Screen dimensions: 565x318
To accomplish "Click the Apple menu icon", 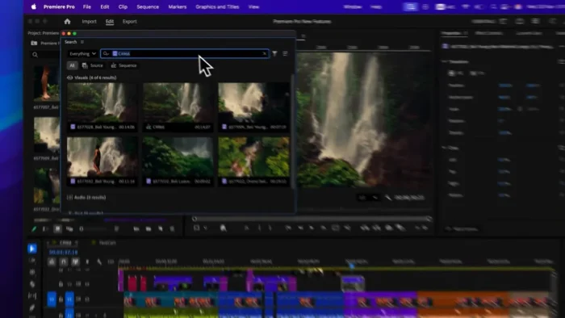I will tap(34, 6).
